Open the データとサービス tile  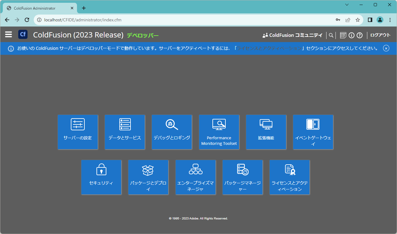coord(125,132)
